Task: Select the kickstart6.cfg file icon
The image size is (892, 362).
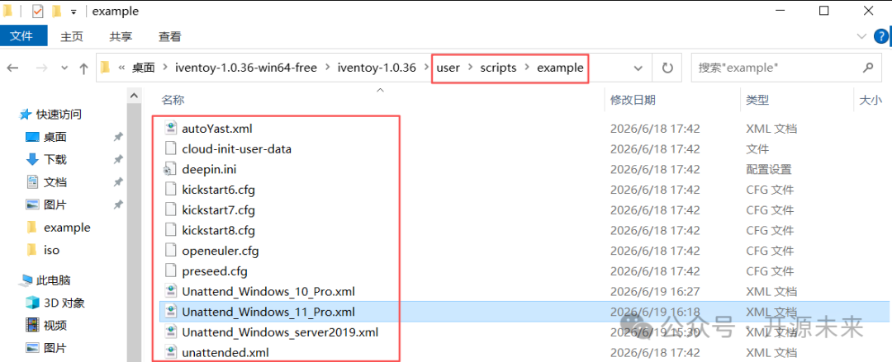Action: click(171, 189)
